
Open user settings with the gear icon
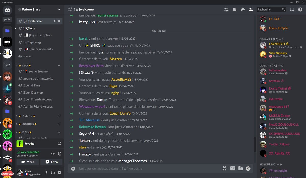pyautogui.click(x=59, y=172)
